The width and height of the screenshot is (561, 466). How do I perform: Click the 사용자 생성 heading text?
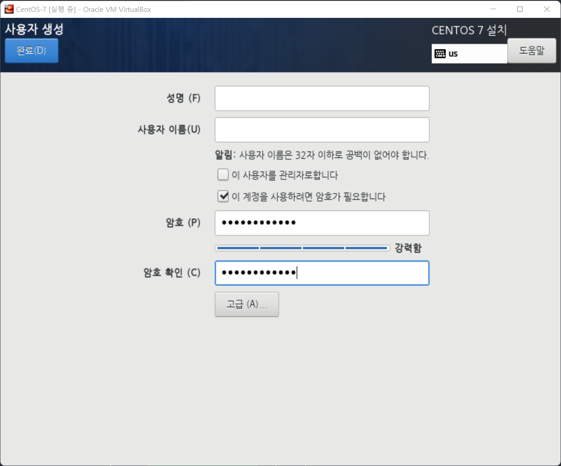pyautogui.click(x=34, y=29)
